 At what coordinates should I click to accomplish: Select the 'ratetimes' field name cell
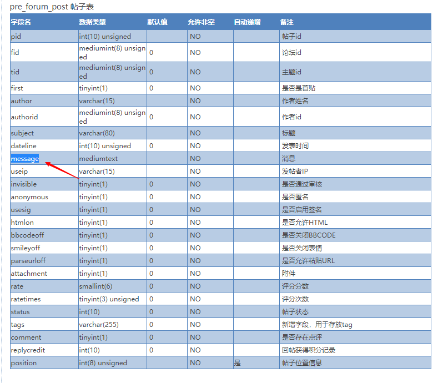(x=44, y=299)
